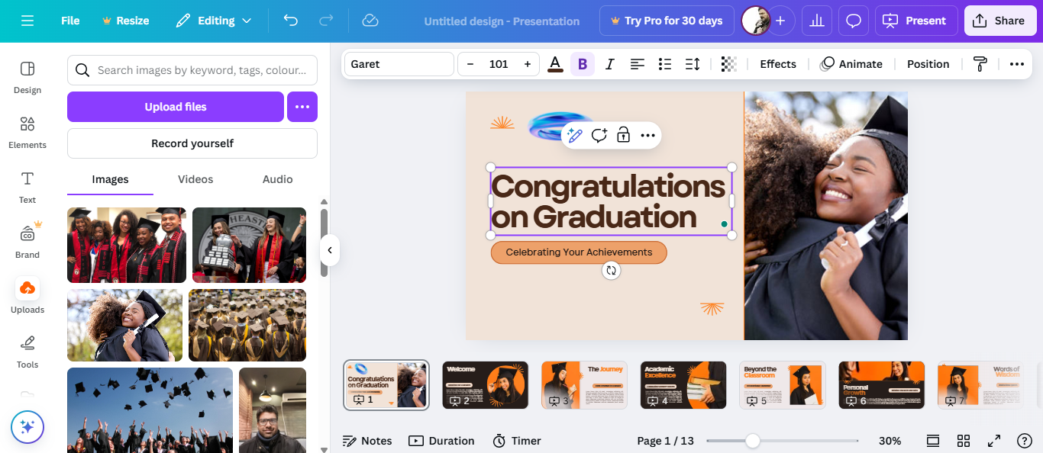Select the slide 4 Academic Excellence thumbnail
Screen dimensions: 1043x453
pyautogui.click(x=683, y=385)
